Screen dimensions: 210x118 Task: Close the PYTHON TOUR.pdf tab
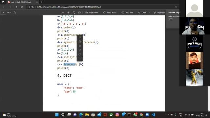click(37, 2)
